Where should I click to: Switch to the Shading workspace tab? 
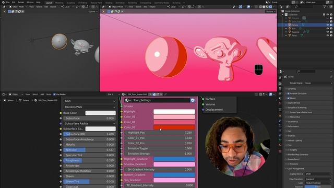pos(109,3)
